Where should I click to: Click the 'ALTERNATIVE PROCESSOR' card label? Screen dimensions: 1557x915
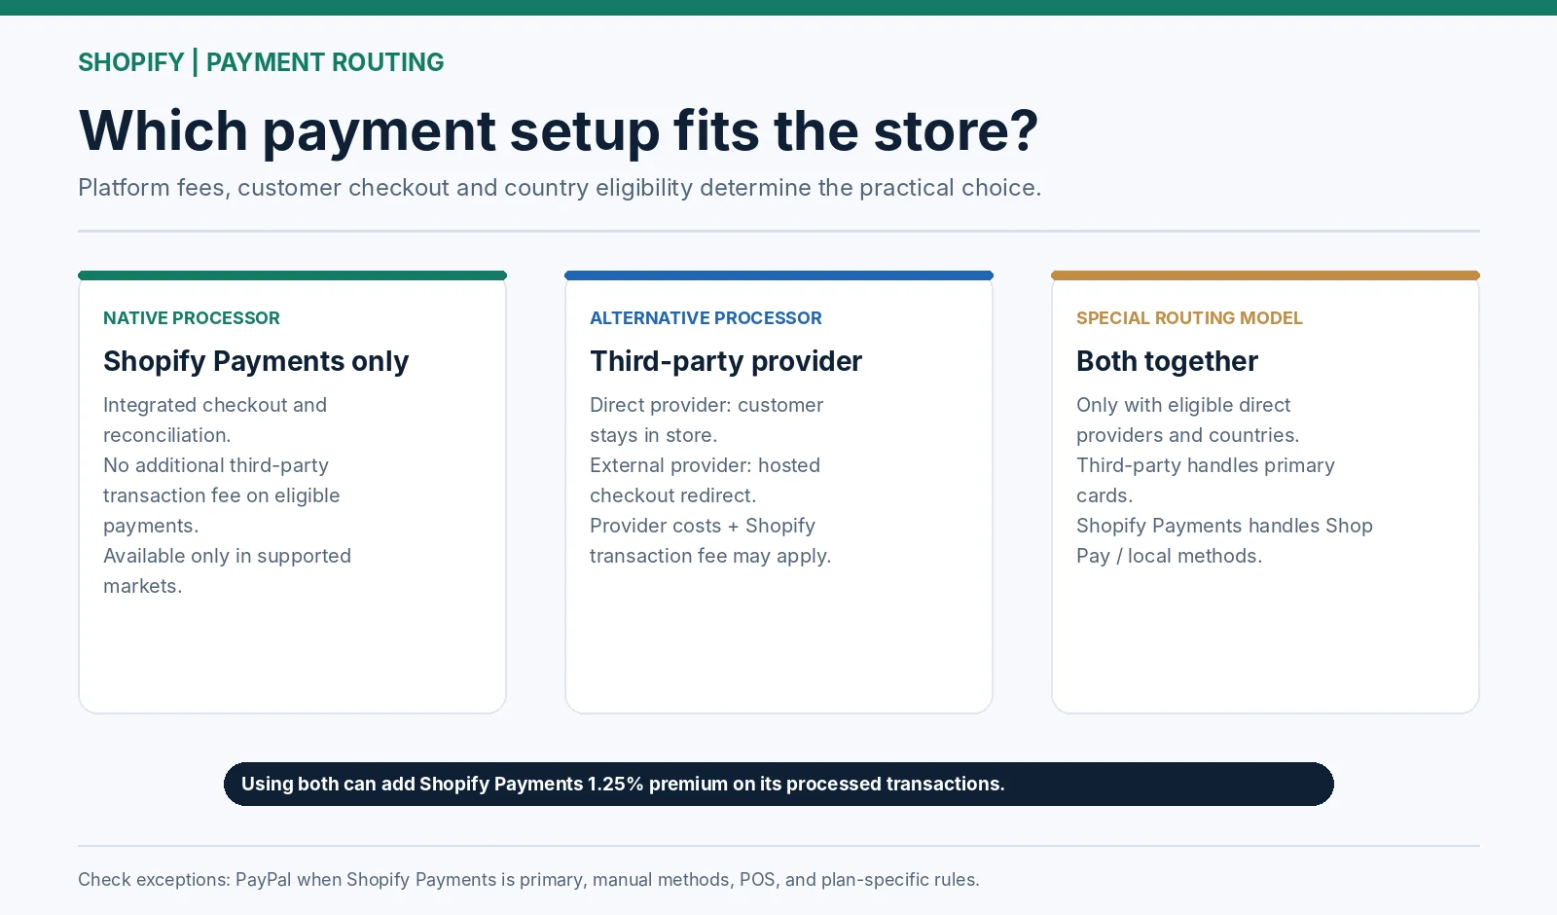coord(706,318)
